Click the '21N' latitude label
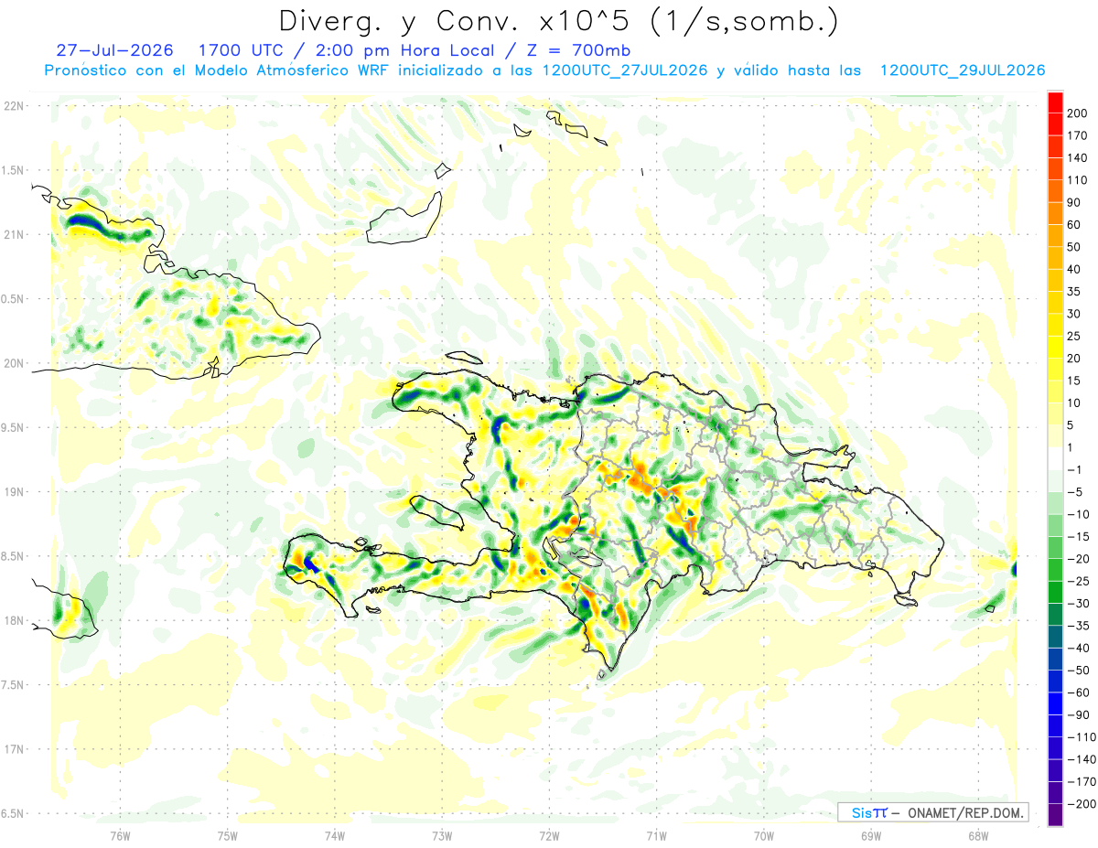Screen dimensions: 1098x848 tap(13, 234)
